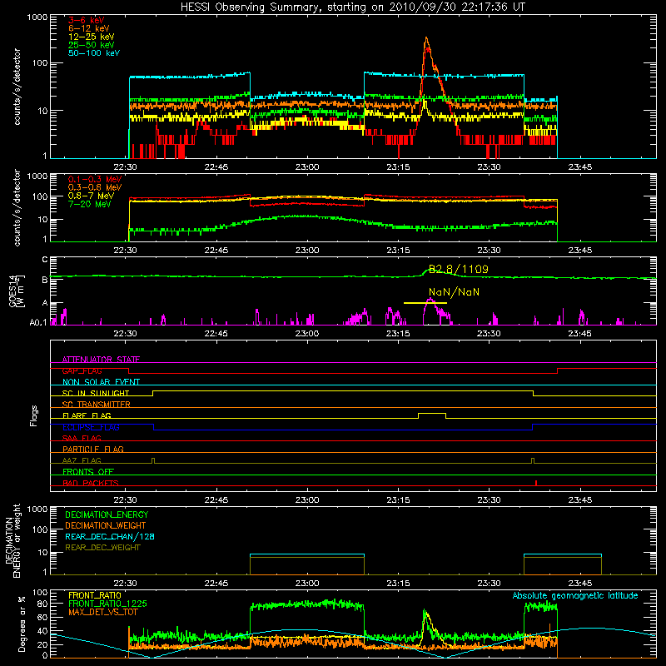Viewport: 666px width, 666px height.
Task: Select the SC_TRANSMITTER flag label
Action: pos(97,404)
